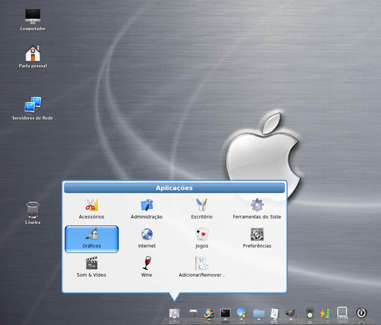
Task: Select the Wine glass icon
Action: 147,263
